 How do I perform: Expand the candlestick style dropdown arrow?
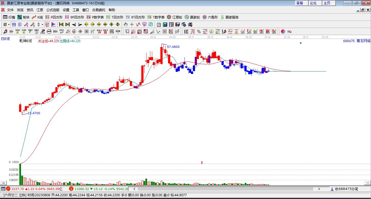click(42, 24)
